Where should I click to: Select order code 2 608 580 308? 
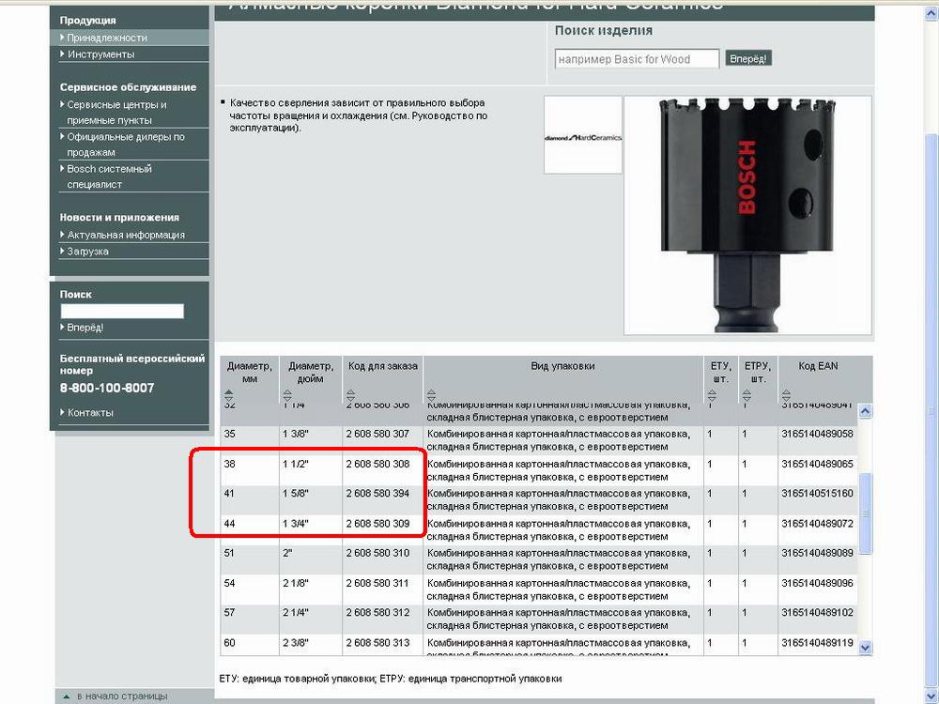(377, 464)
